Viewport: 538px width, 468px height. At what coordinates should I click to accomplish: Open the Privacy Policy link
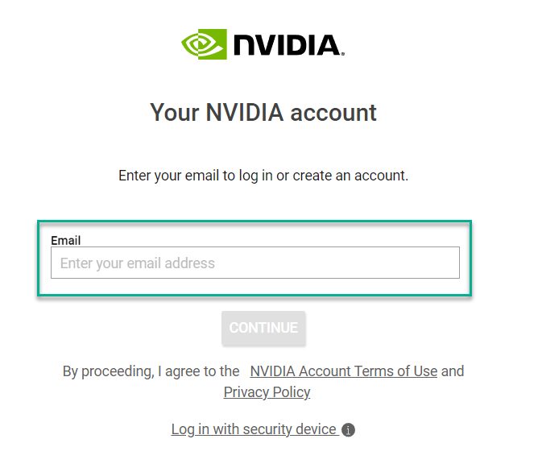(267, 392)
